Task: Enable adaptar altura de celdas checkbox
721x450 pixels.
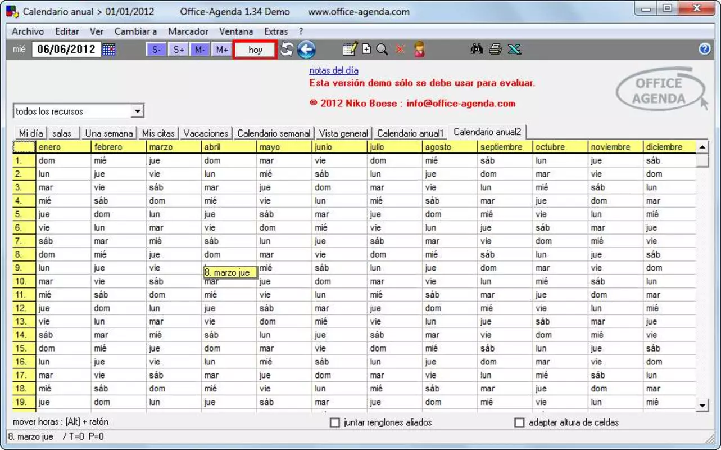Action: [x=519, y=422]
